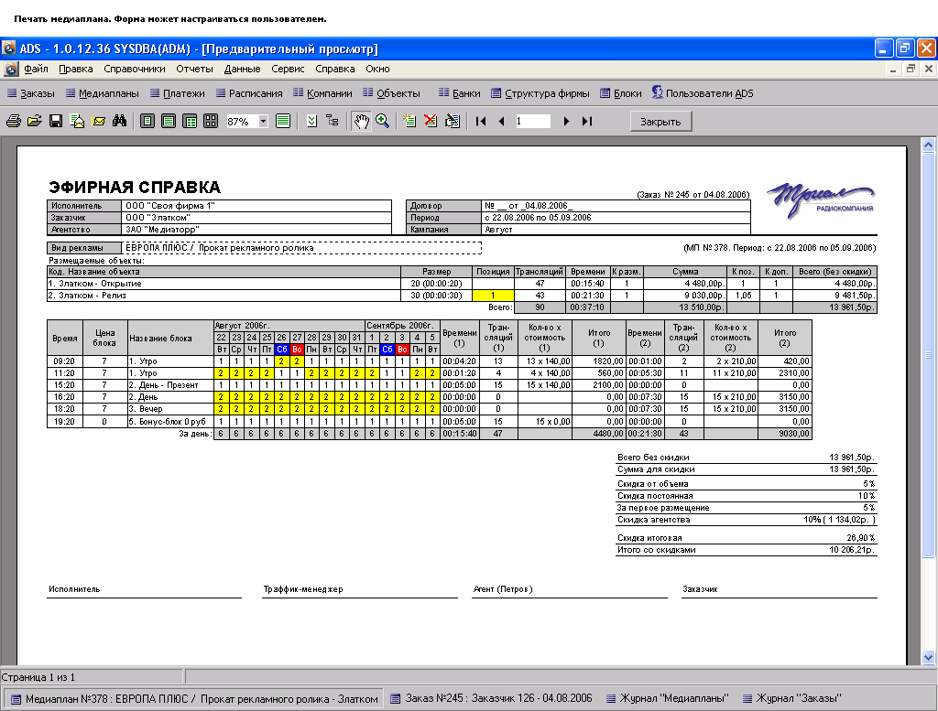Find text with the binoculars icon

pos(120,122)
